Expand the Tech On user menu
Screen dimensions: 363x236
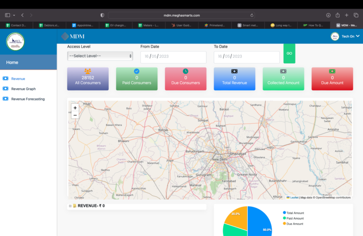click(346, 36)
